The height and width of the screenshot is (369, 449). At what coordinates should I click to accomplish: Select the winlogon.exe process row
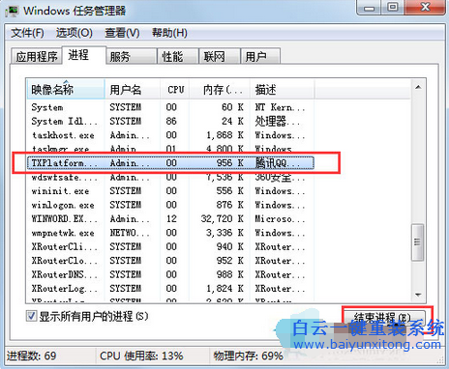click(x=170, y=205)
